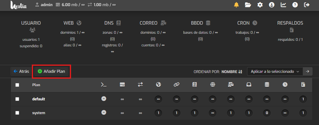This screenshot has width=319, height=125.
Task: Check the system plan checkbox
Action: click(x=17, y=113)
